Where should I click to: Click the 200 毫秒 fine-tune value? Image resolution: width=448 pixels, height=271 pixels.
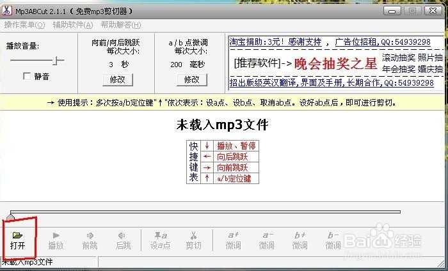tap(188, 65)
